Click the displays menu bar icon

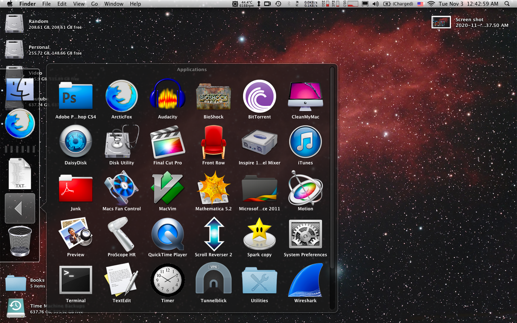pyautogui.click(x=365, y=4)
